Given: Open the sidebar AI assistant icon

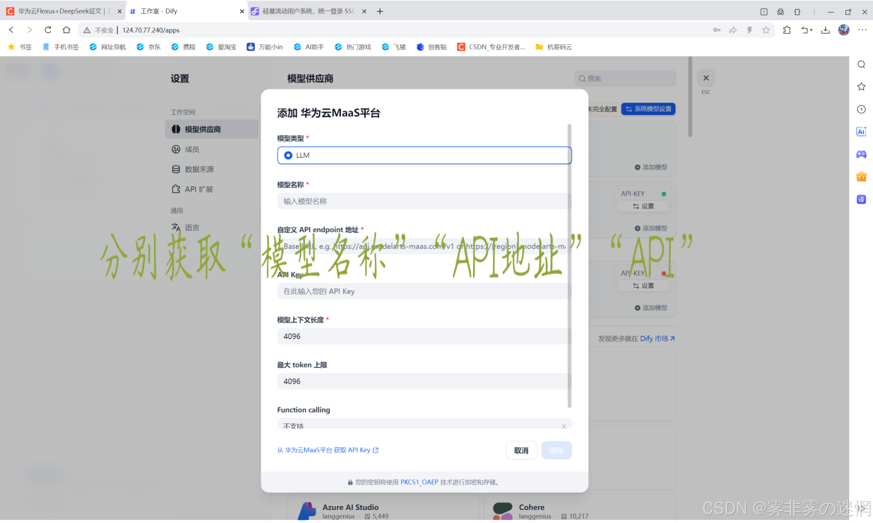Looking at the screenshot, I should pos(861,132).
